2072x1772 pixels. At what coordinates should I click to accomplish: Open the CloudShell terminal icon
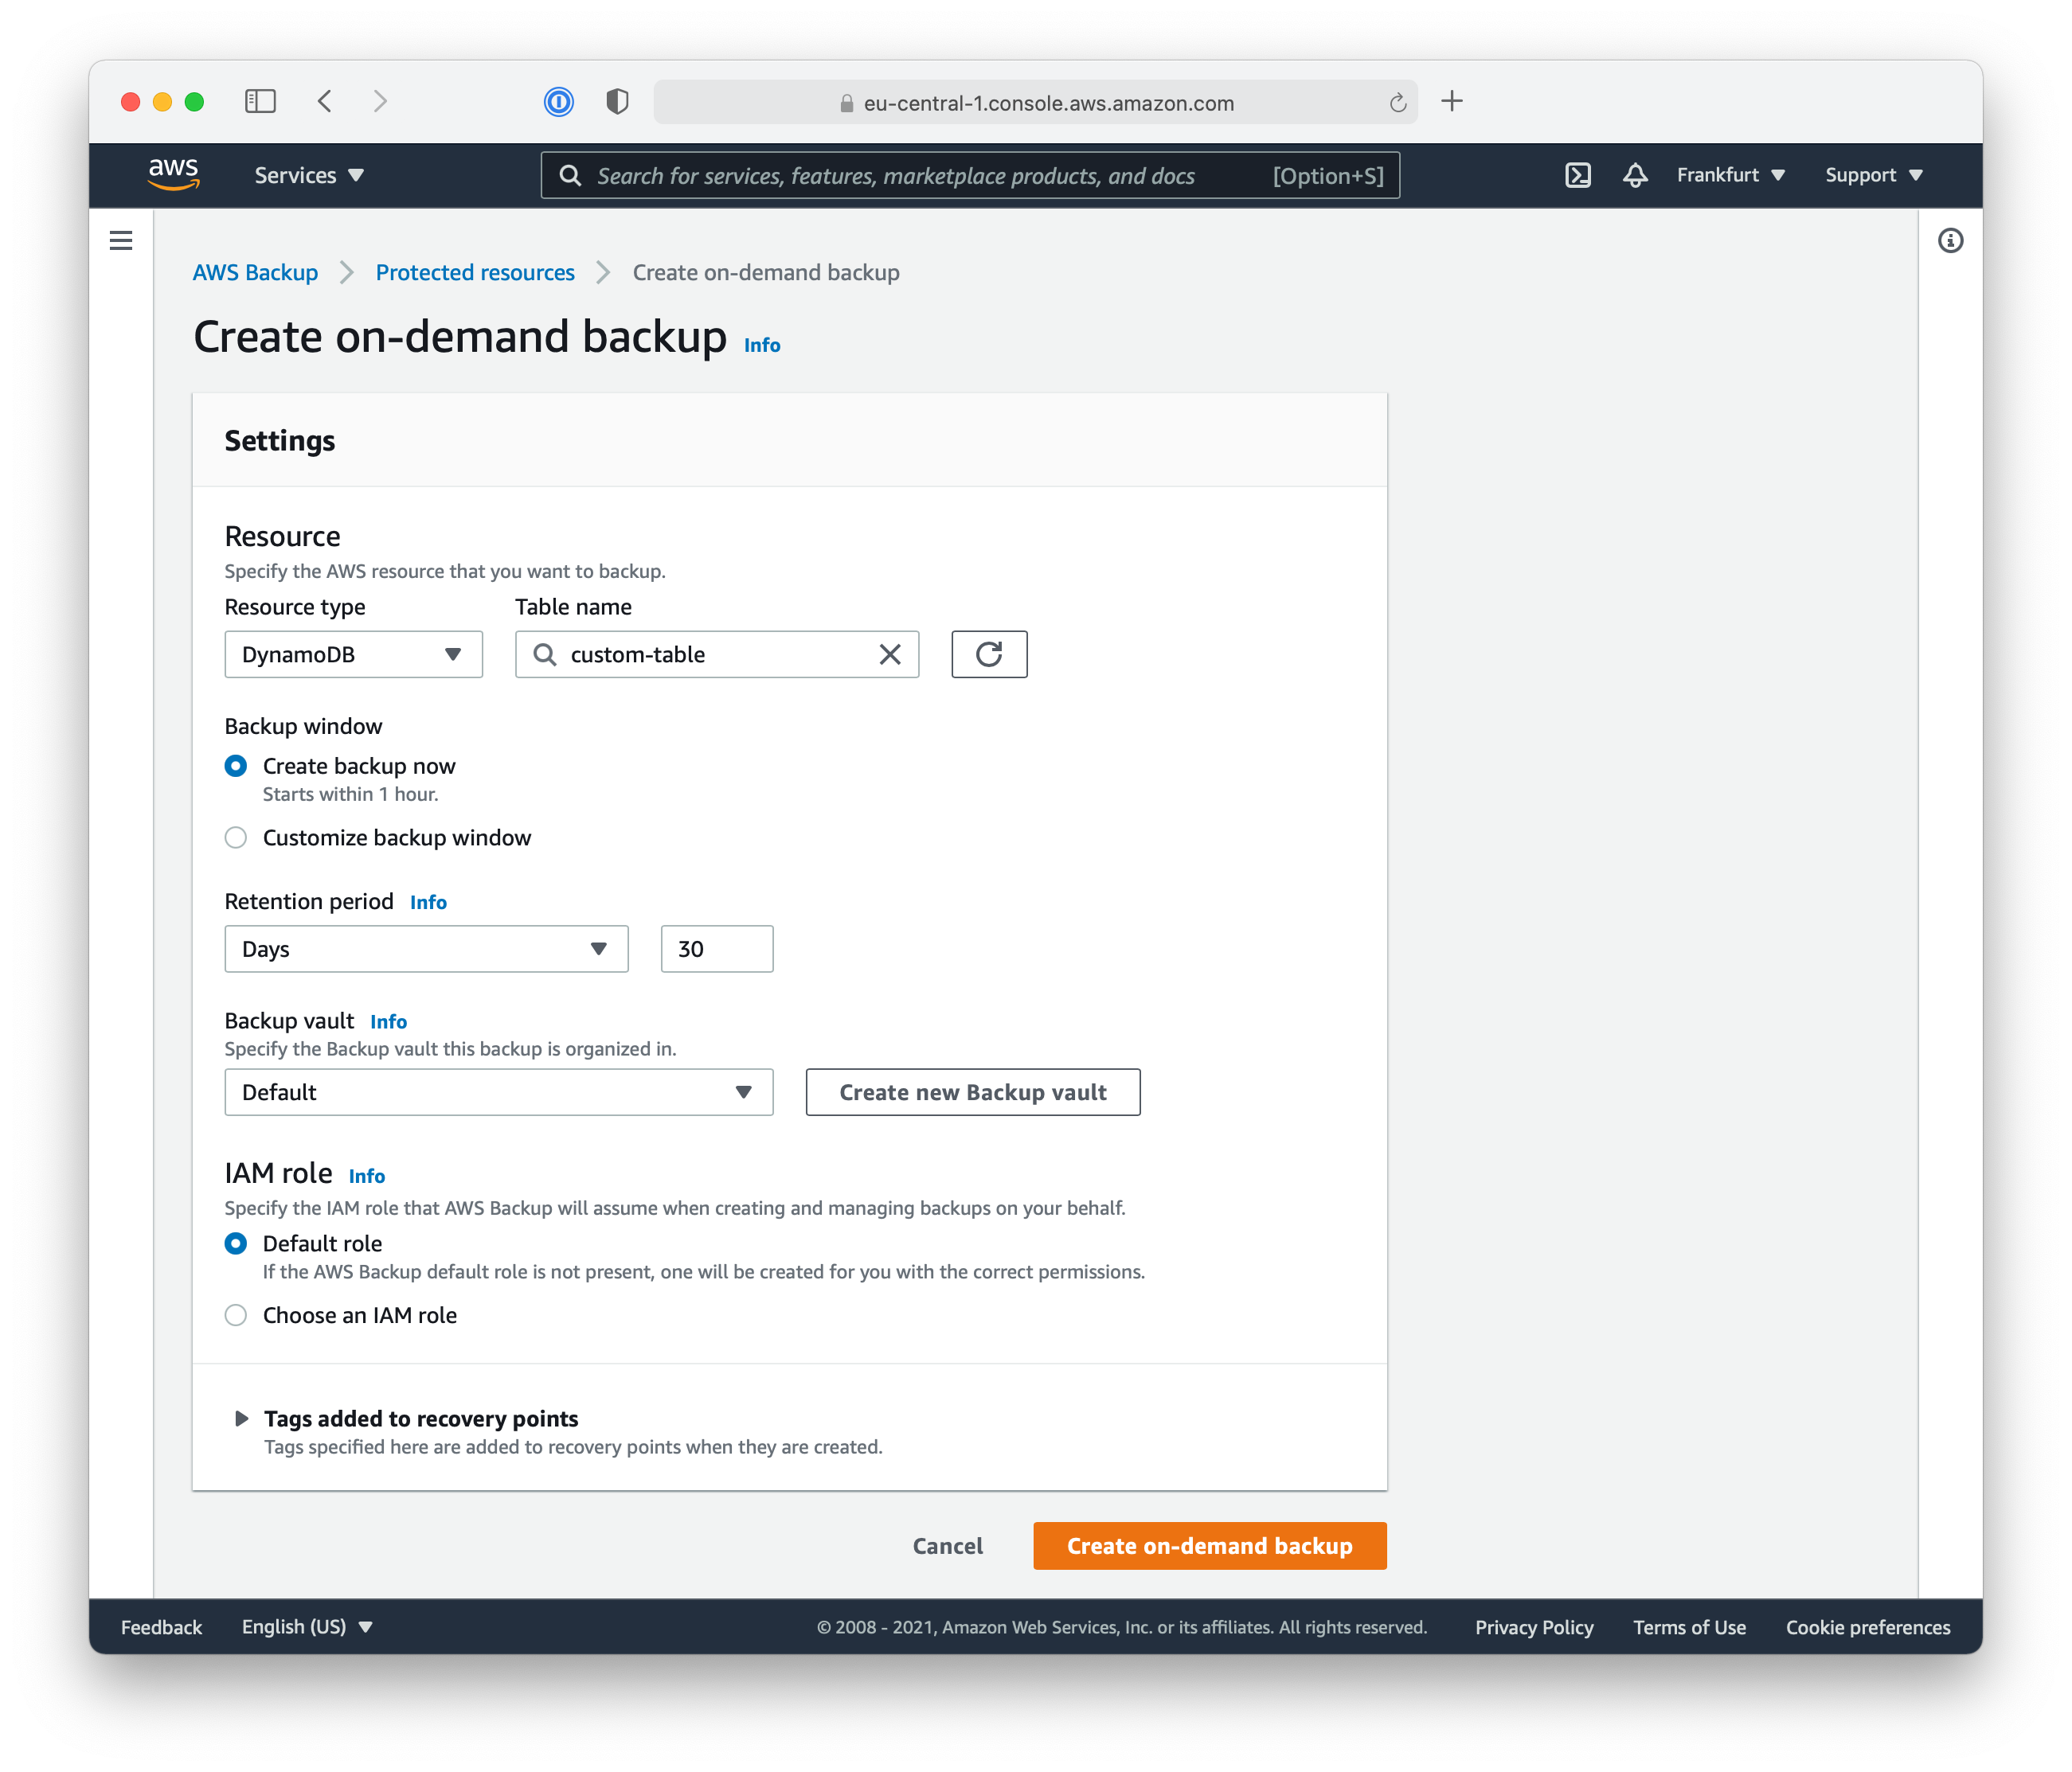pyautogui.click(x=1577, y=175)
